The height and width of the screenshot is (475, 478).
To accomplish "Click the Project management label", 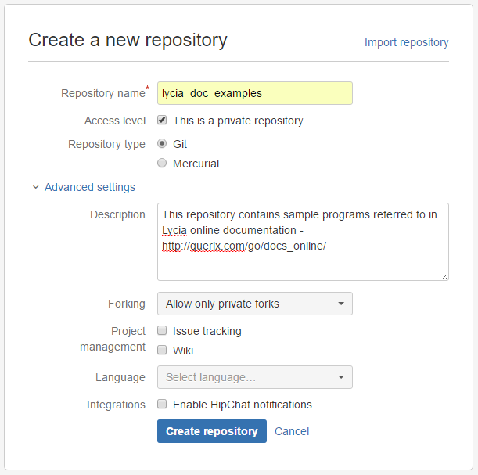I will click(113, 339).
